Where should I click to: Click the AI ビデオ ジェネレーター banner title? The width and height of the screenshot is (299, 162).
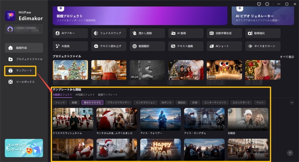pos(255,16)
